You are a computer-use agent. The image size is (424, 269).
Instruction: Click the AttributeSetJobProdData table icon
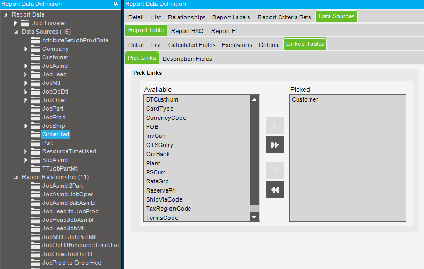pyautogui.click(x=35, y=40)
